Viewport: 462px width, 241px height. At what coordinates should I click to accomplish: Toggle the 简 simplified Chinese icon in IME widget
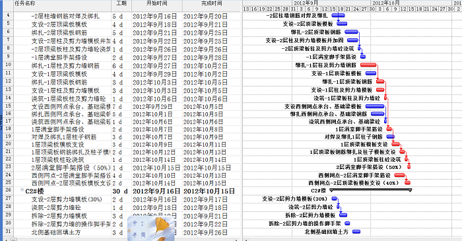(143, 234)
